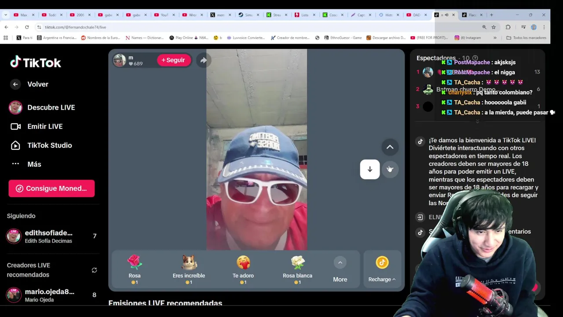563x317 pixels.
Task: Bookmark this page with the star
Action: coord(494,27)
